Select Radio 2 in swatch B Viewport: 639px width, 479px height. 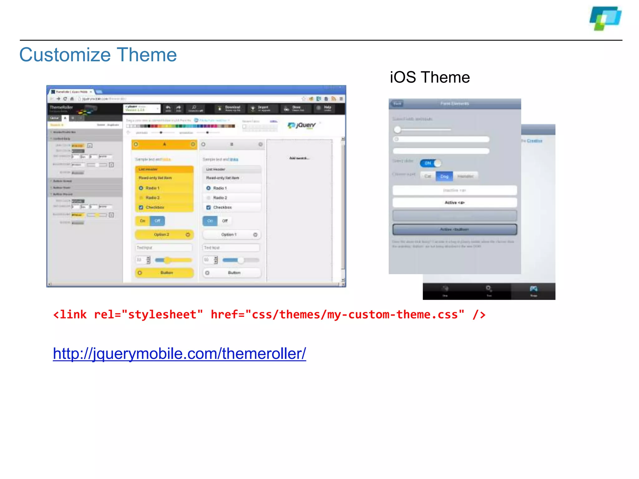click(x=232, y=198)
